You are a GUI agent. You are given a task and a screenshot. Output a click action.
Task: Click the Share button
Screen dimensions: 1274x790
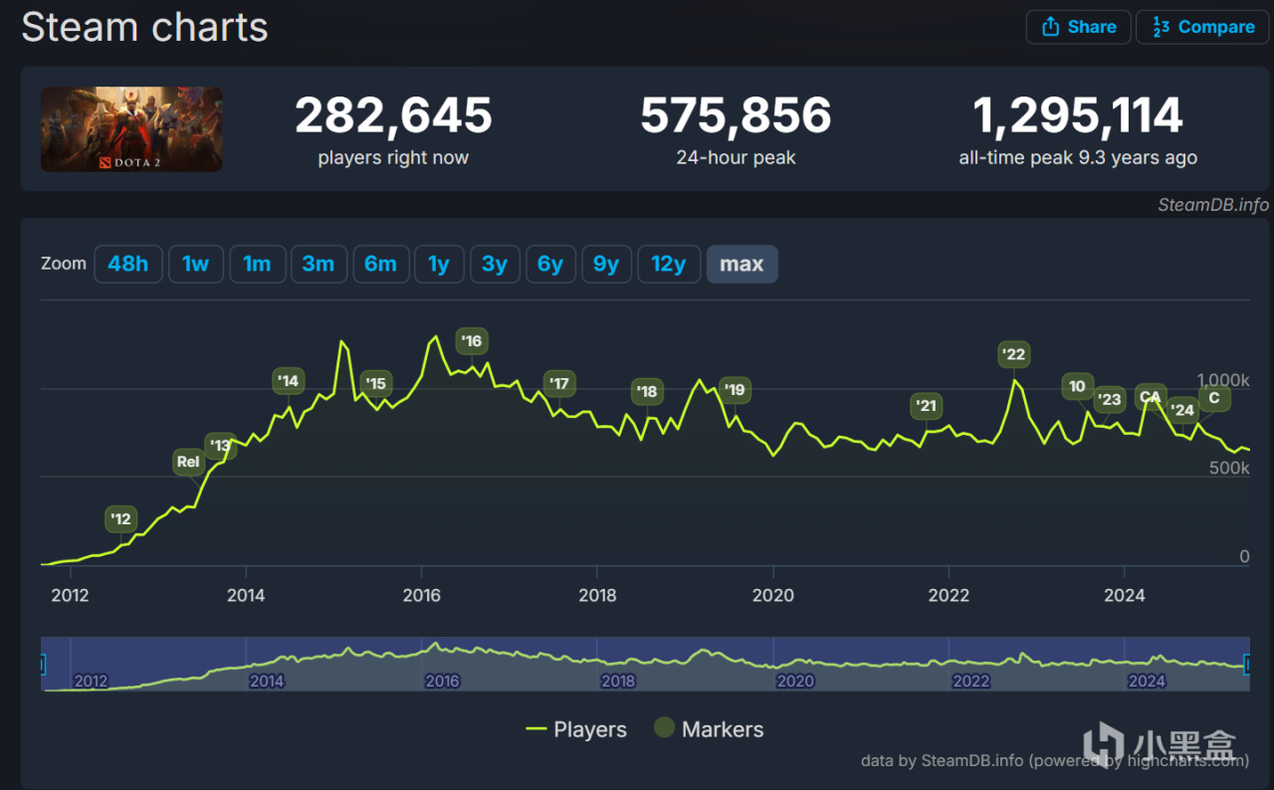coord(1079,27)
